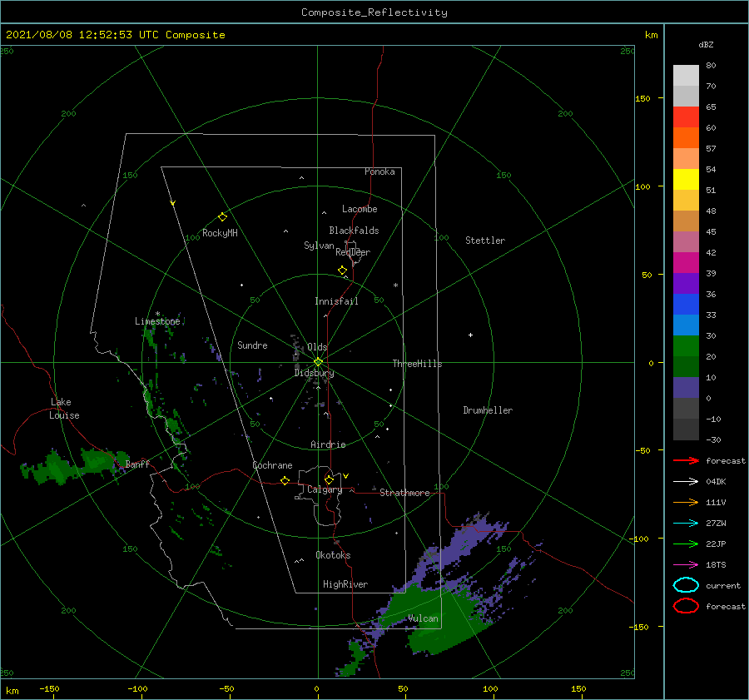
Task: Click the Composite_Reflectivity title text
Action: pos(374,12)
